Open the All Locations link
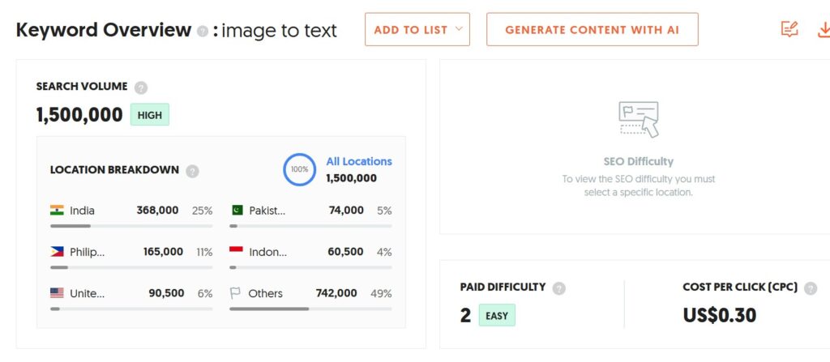The image size is (830, 362). pos(358,161)
